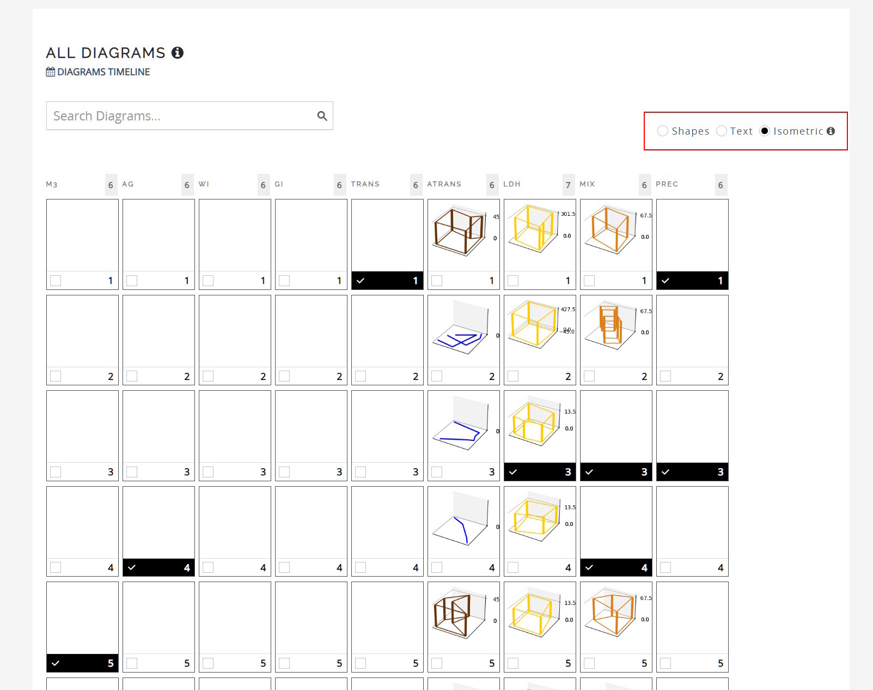873x690 pixels.
Task: Click the calendar icon for Diagrams Timeline
Action: coord(51,72)
